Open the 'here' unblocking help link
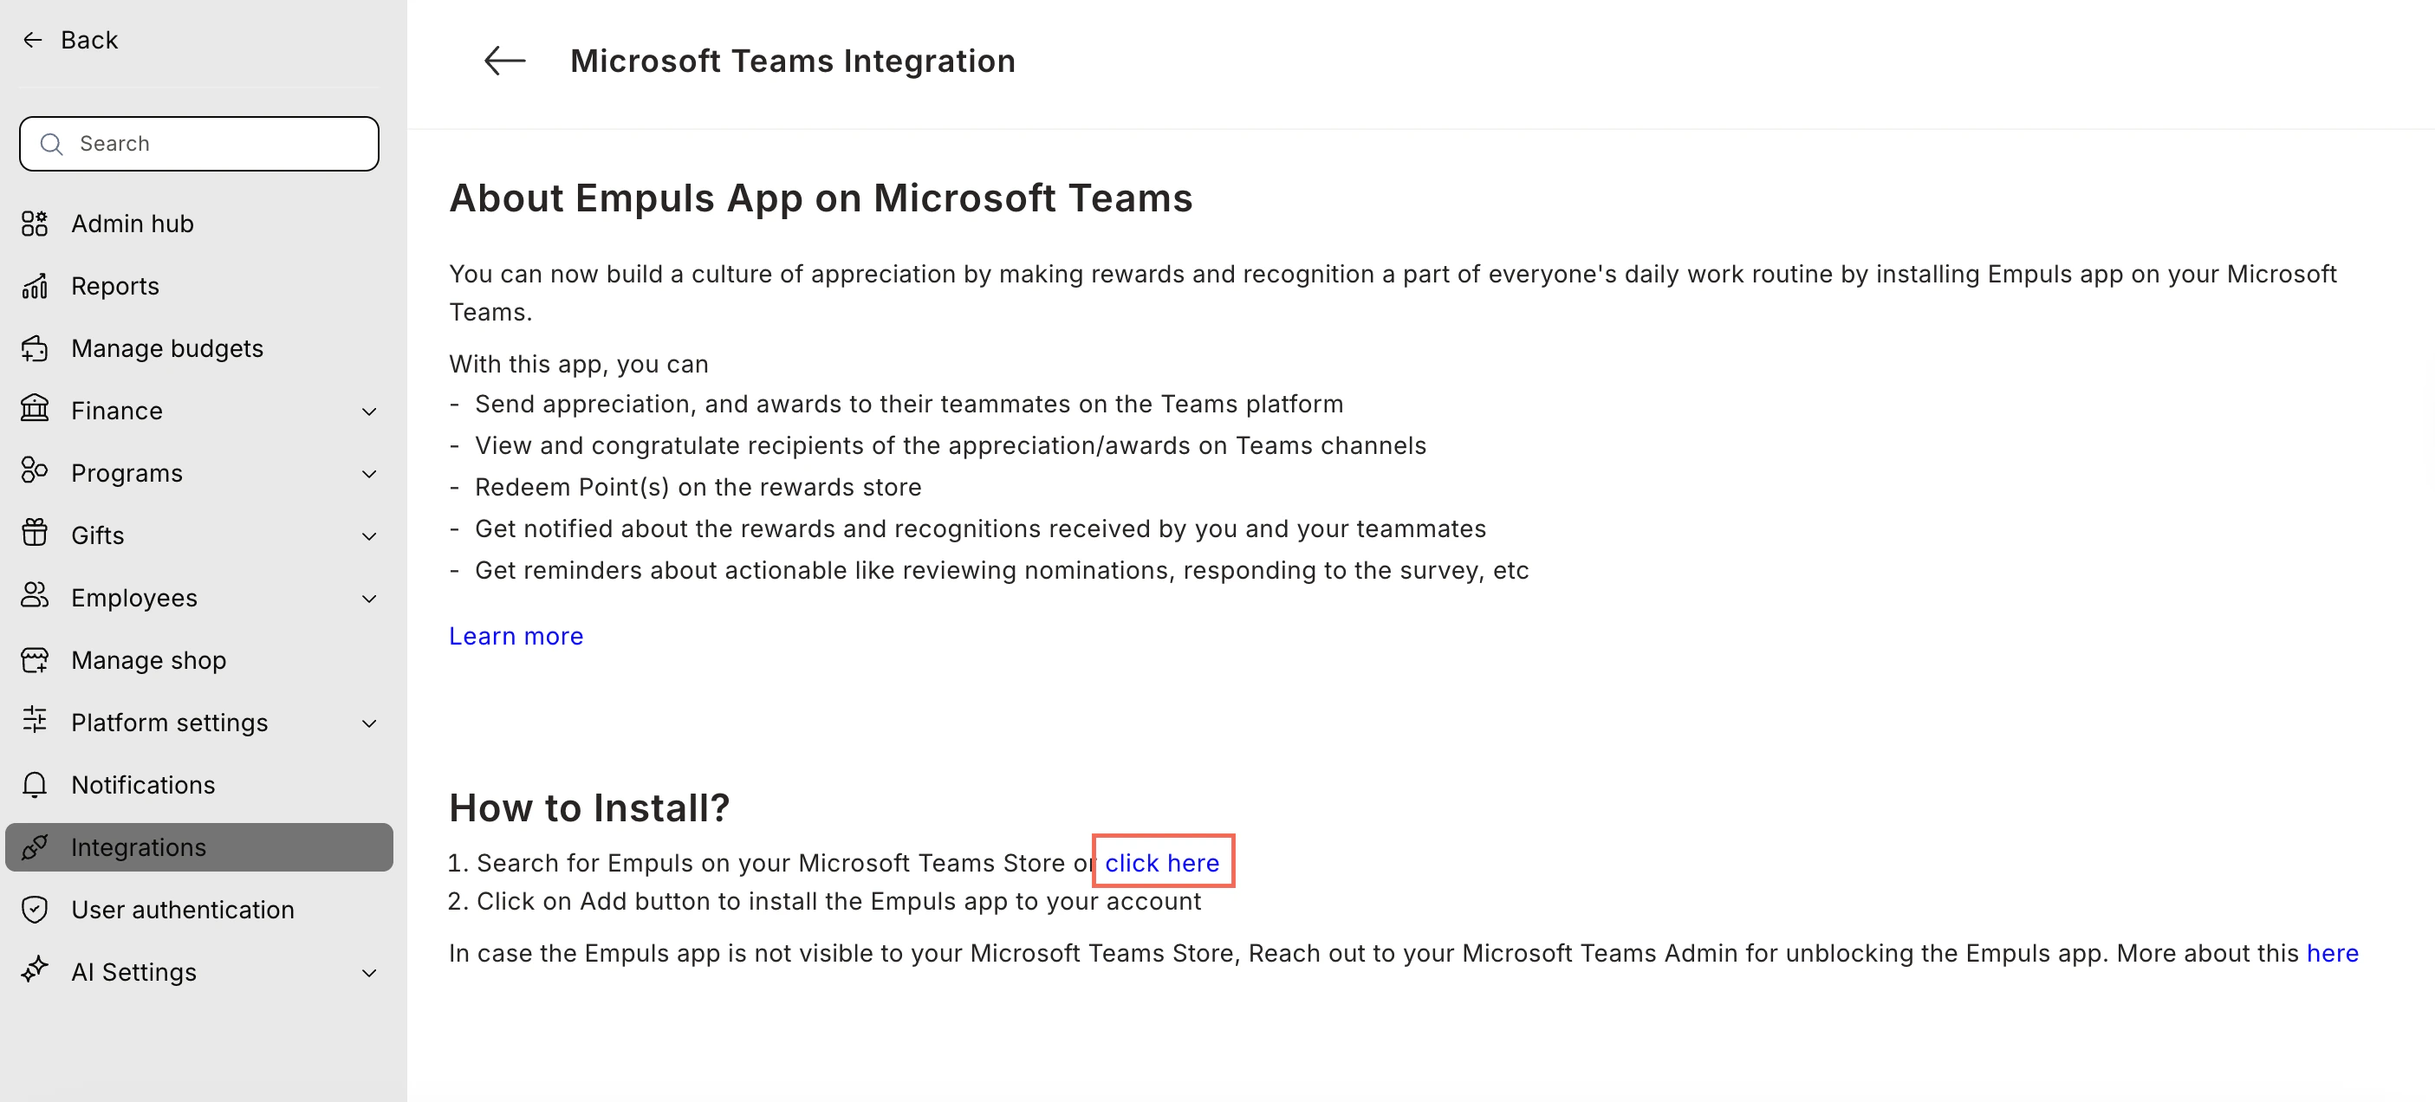 (2332, 954)
